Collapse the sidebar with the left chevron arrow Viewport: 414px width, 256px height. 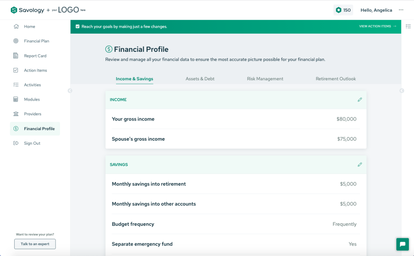69,91
